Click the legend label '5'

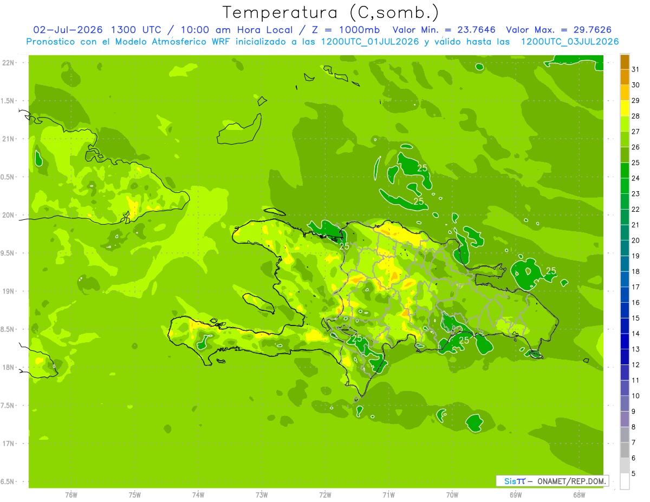point(634,474)
